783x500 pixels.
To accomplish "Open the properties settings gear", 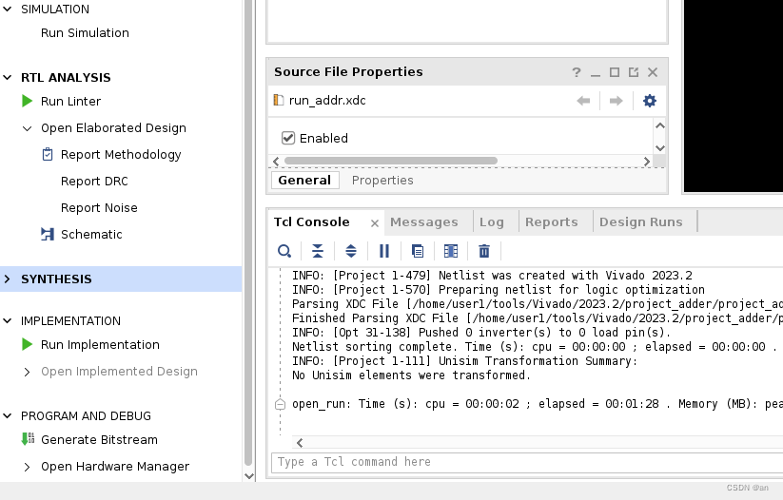I will pyautogui.click(x=649, y=101).
